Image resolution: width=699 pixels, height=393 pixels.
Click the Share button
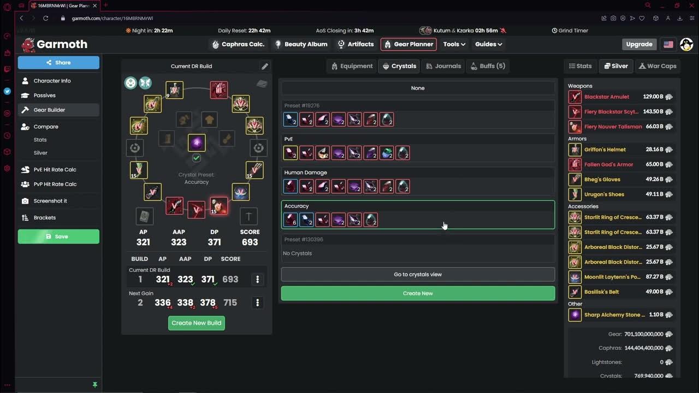[58, 62]
